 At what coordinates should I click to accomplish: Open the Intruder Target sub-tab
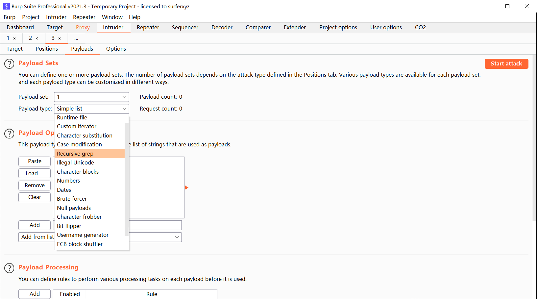14,49
